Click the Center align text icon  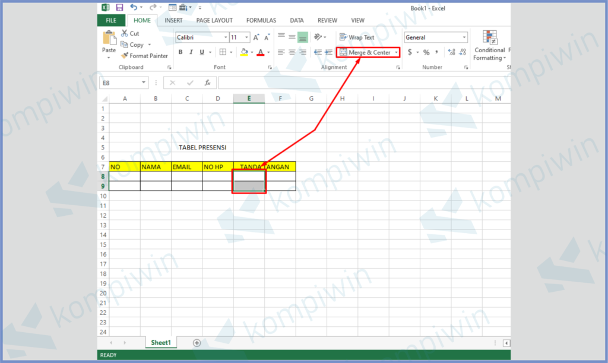292,52
